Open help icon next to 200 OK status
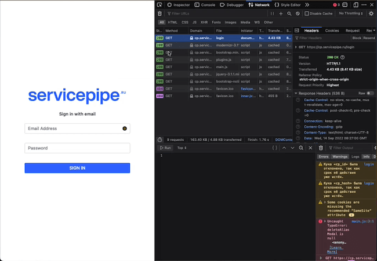The height and width of the screenshot is (261, 377). (342, 57)
